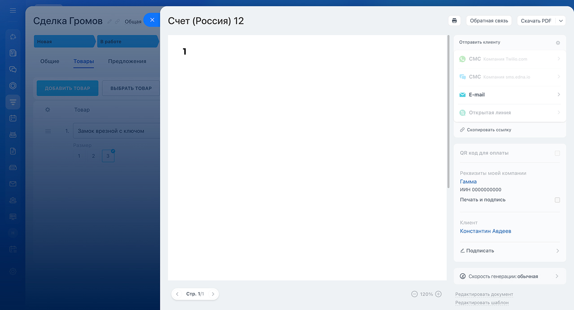
Task: Open the hamburger menu in sidebar
Action: point(13,10)
